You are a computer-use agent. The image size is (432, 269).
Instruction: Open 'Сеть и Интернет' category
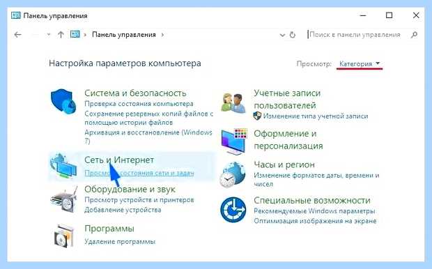pos(119,160)
